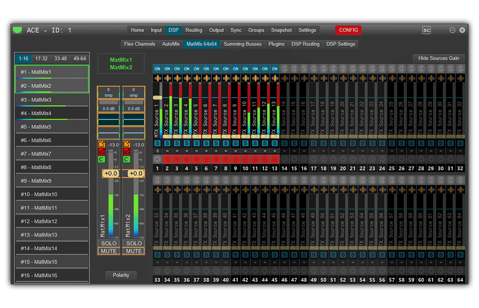Viewport: 479px width, 308px height.
Task: Solo Source 48 with its S button
Action: (304, 255)
